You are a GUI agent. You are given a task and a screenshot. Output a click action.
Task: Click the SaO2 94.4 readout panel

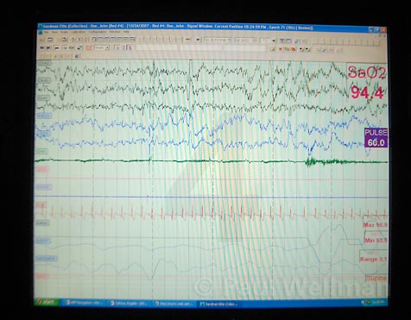[366, 82]
